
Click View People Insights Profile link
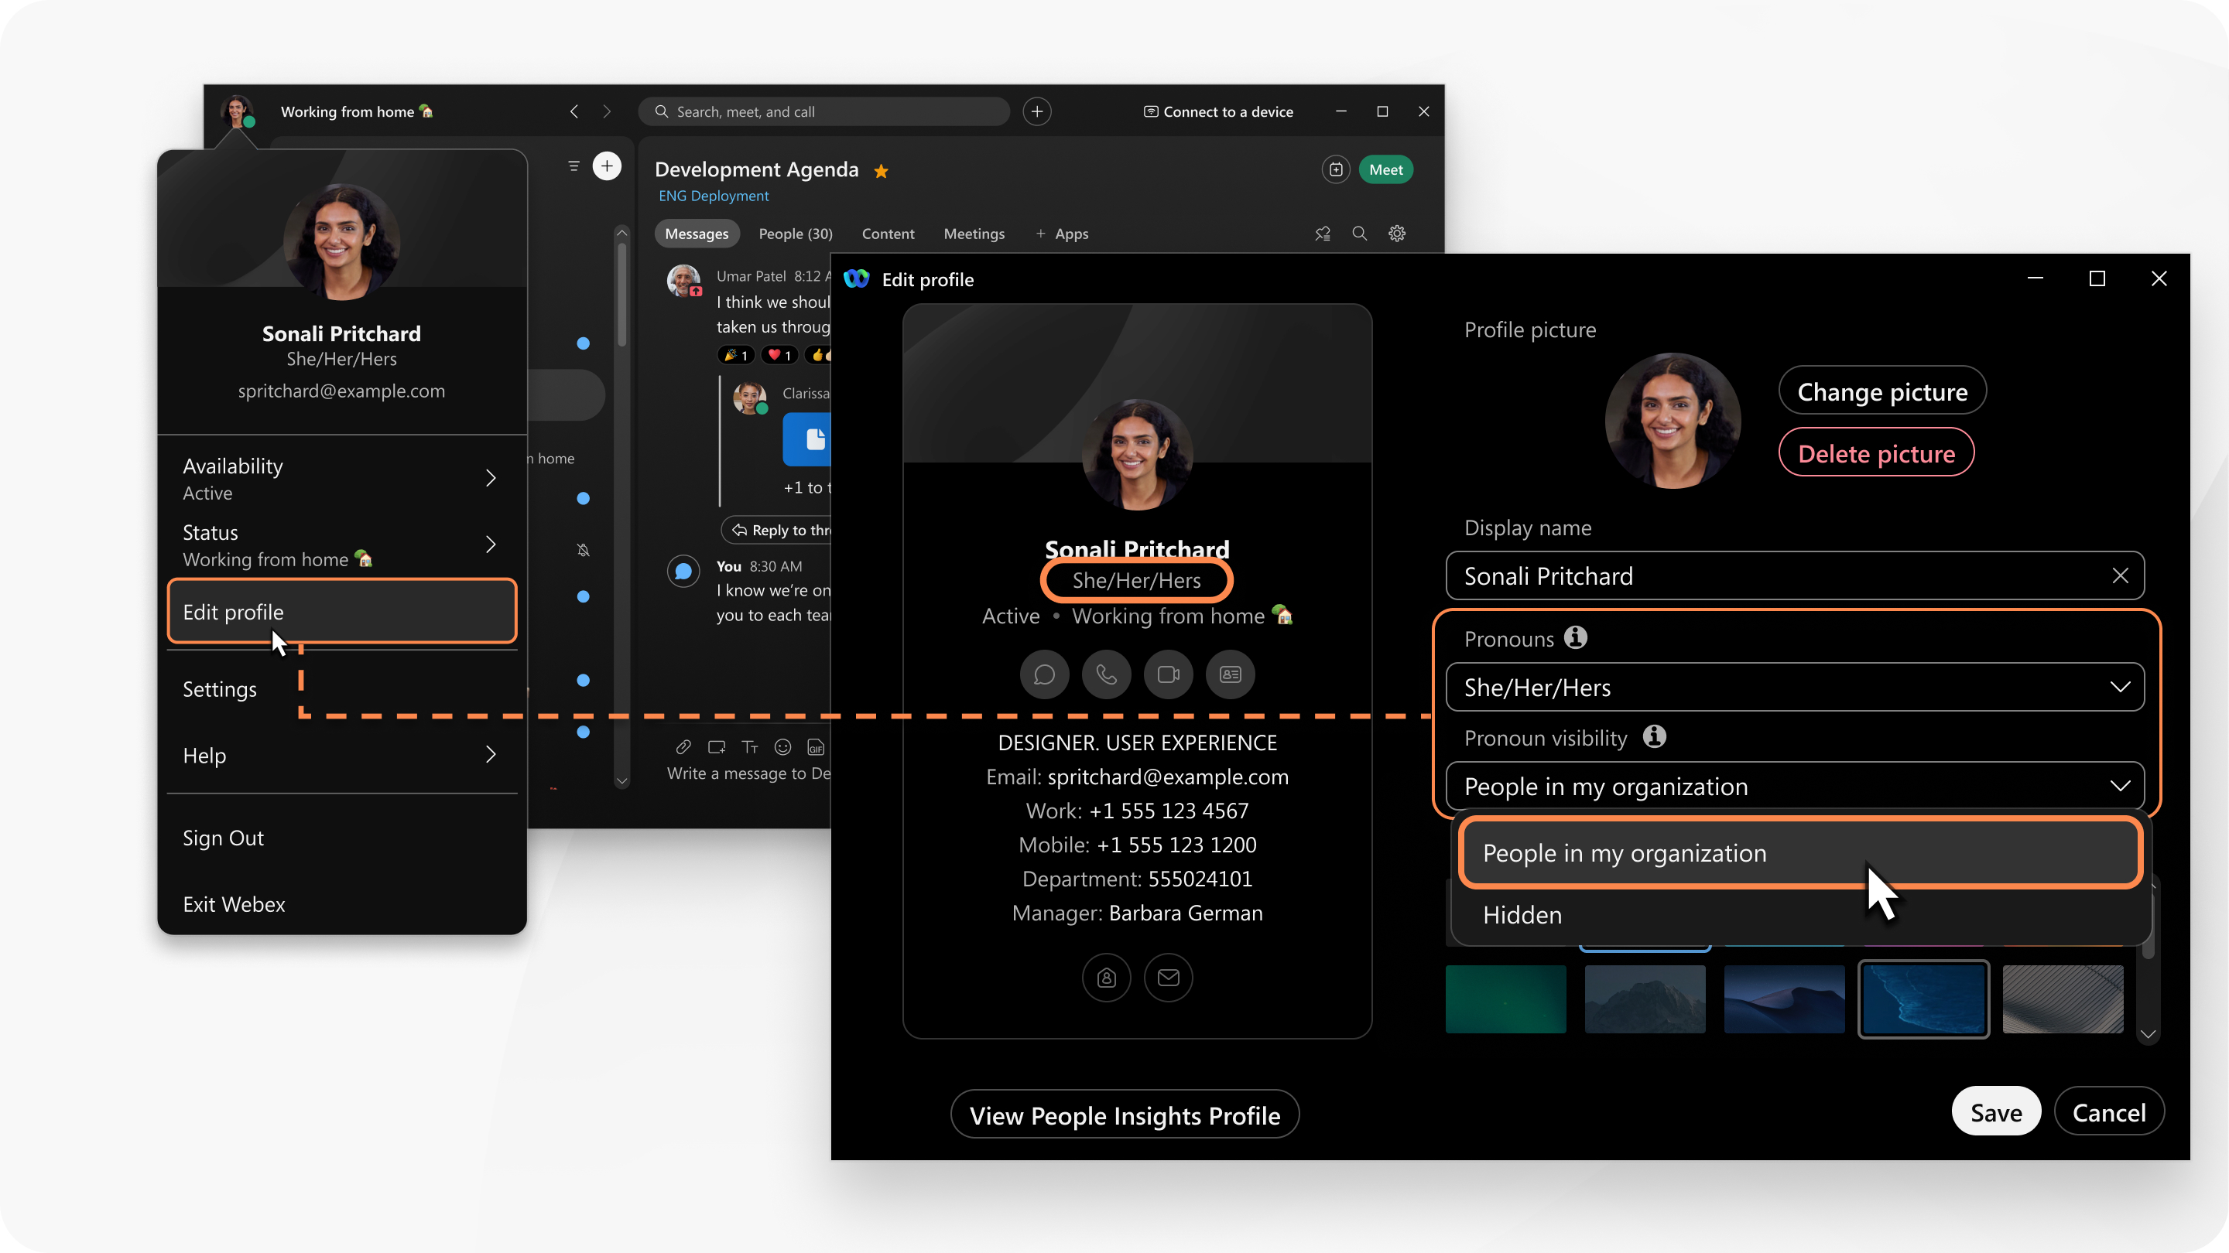pos(1124,1115)
